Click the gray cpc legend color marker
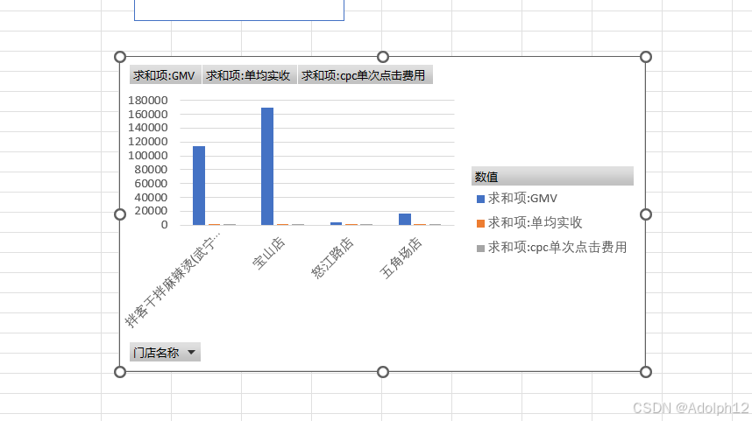The width and height of the screenshot is (752, 421). (480, 249)
